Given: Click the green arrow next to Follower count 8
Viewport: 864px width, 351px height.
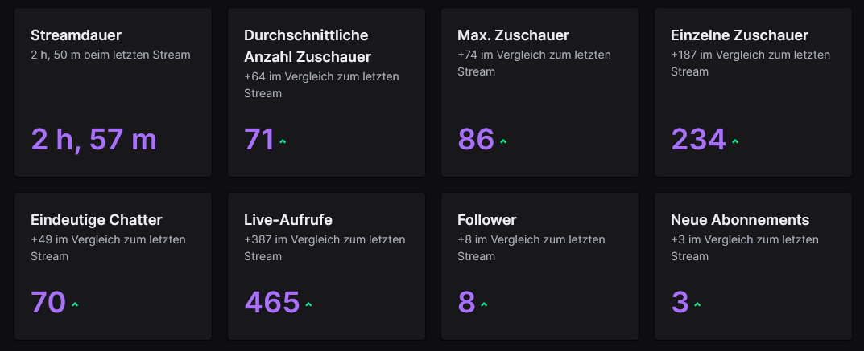Looking at the screenshot, I should click(484, 305).
